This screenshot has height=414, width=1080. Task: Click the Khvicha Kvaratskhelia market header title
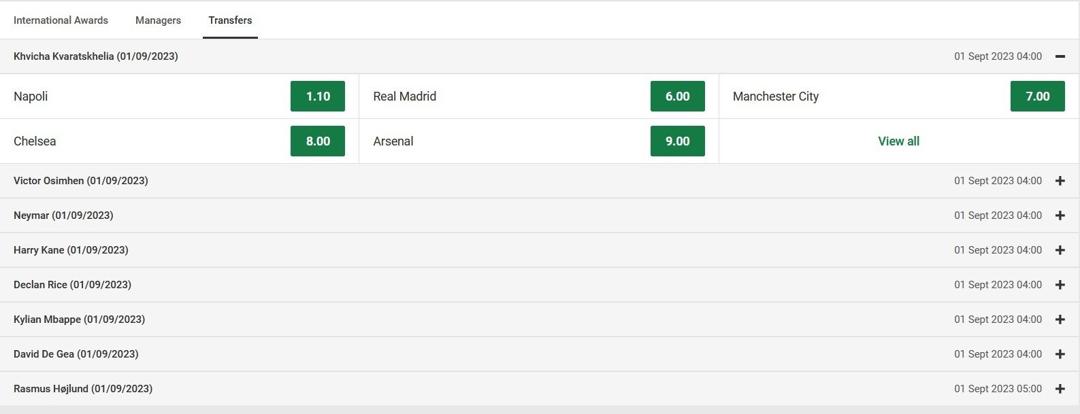(x=96, y=56)
